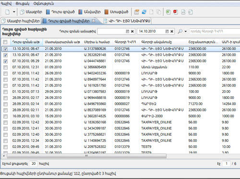This screenshot has width=240, height=179.
Task: Sort by the Դուրս գրման ա/թ column
Action: (x=26, y=42)
